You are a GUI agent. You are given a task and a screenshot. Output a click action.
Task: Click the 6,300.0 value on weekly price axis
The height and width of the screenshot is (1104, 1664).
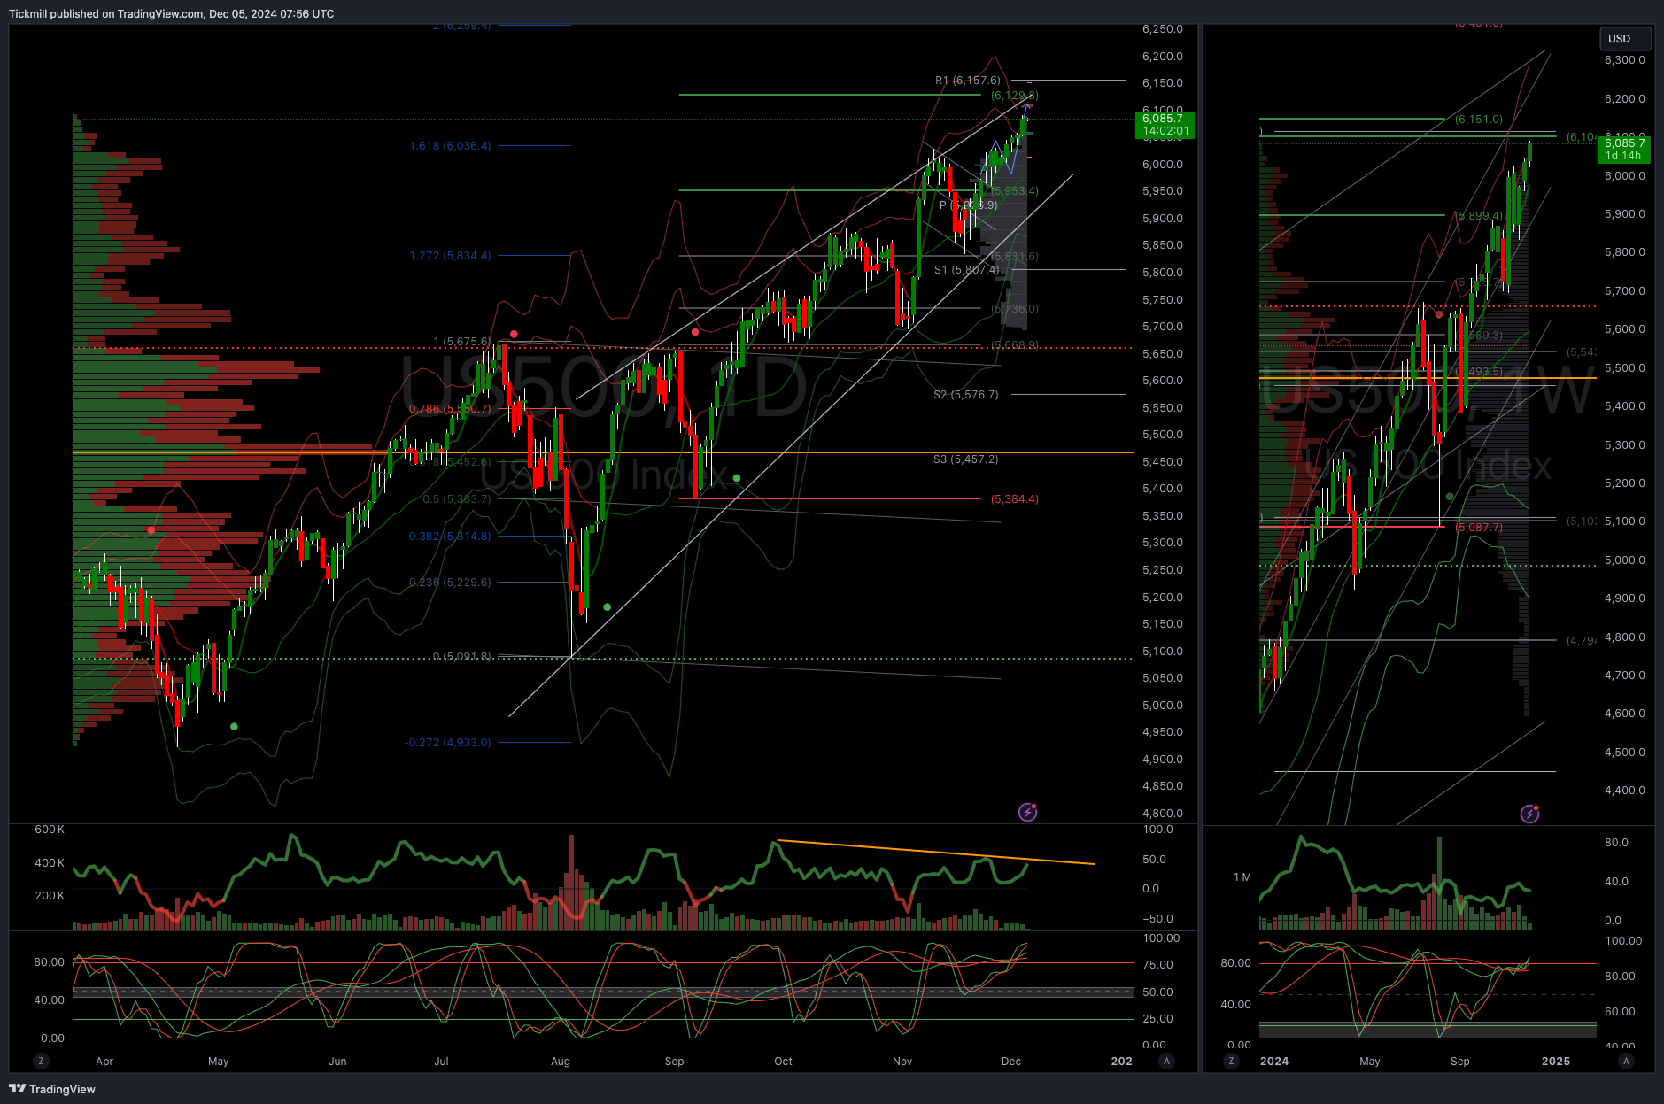(x=1625, y=60)
